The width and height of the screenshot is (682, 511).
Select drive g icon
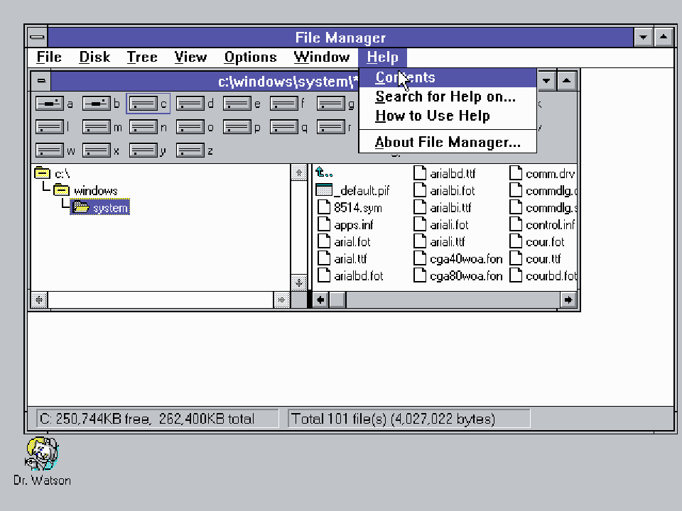pyautogui.click(x=332, y=104)
